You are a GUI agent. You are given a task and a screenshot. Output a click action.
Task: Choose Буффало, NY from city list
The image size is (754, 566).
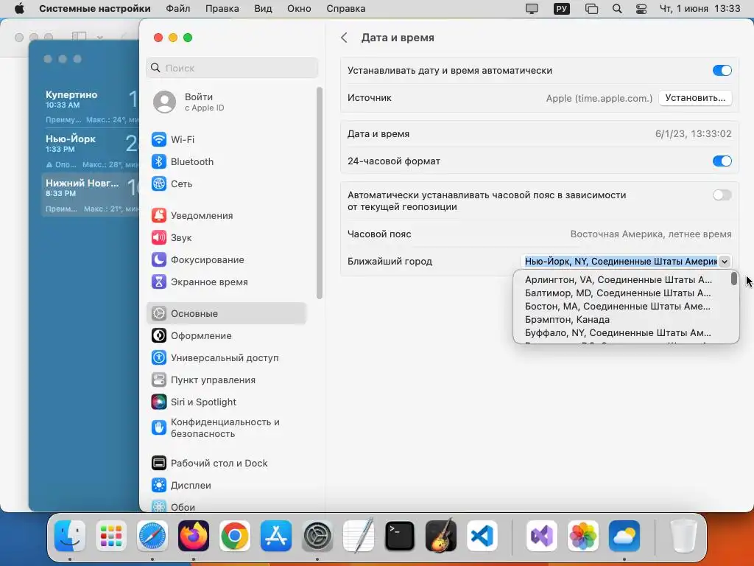pyautogui.click(x=619, y=332)
